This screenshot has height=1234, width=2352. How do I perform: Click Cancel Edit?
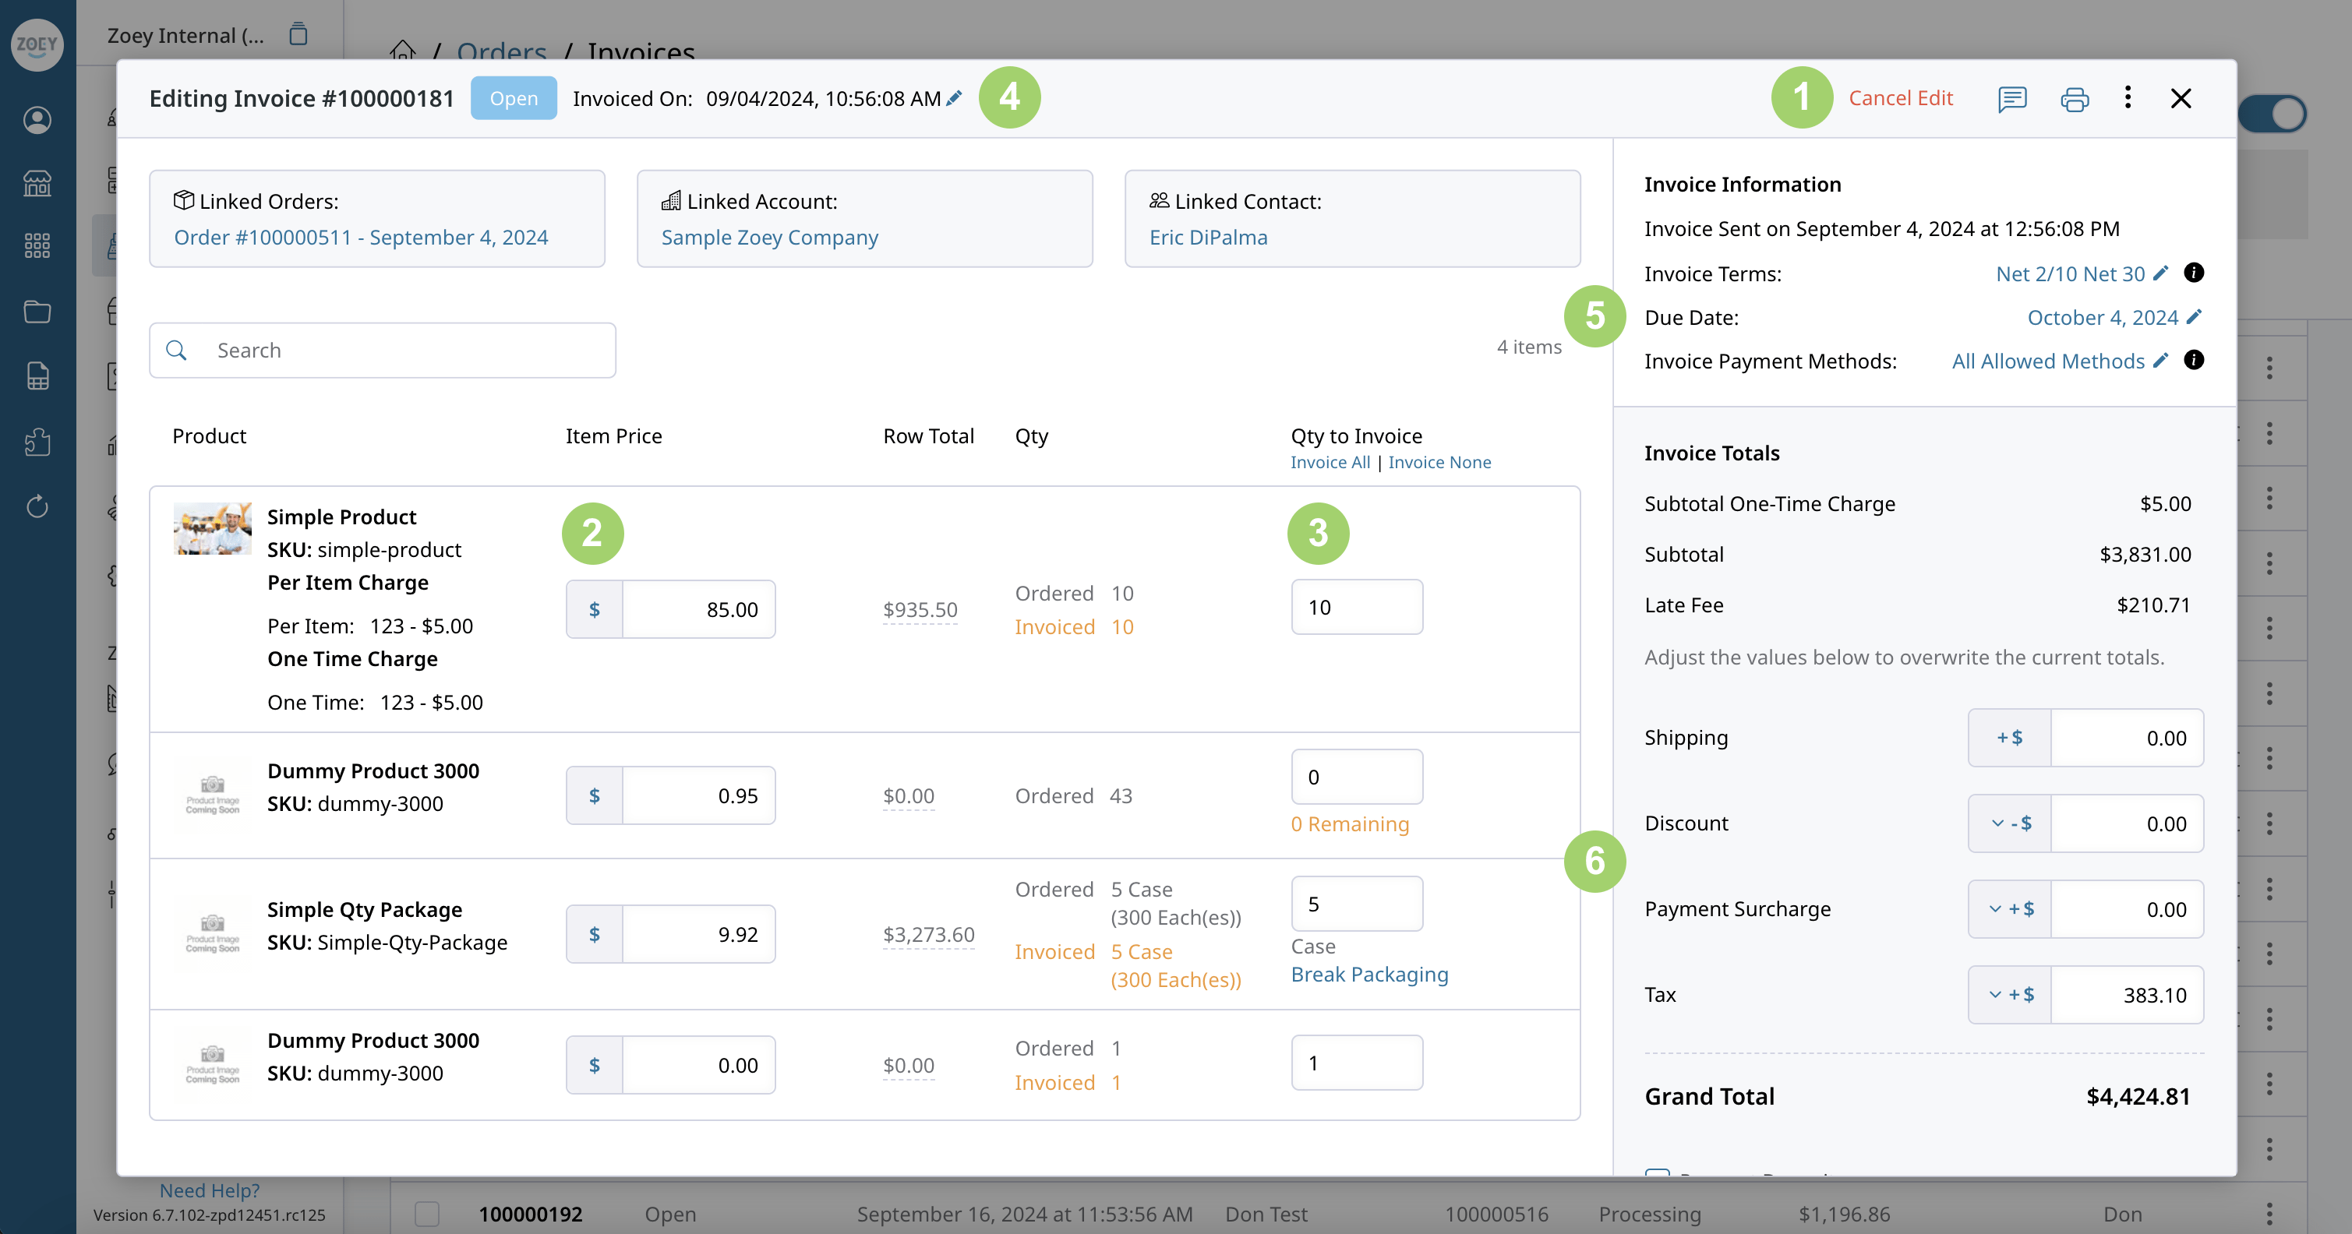[x=1900, y=97]
